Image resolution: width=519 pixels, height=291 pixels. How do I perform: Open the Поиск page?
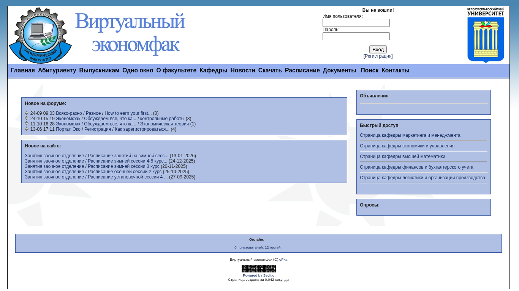370,70
